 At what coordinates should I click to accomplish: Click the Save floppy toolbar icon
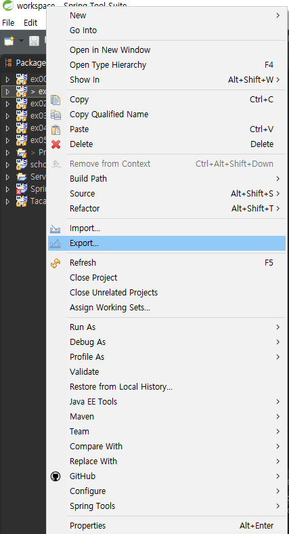point(34,41)
